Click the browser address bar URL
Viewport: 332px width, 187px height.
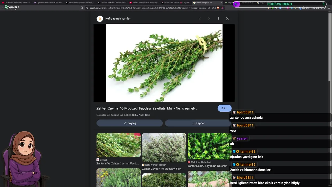click(148, 8)
